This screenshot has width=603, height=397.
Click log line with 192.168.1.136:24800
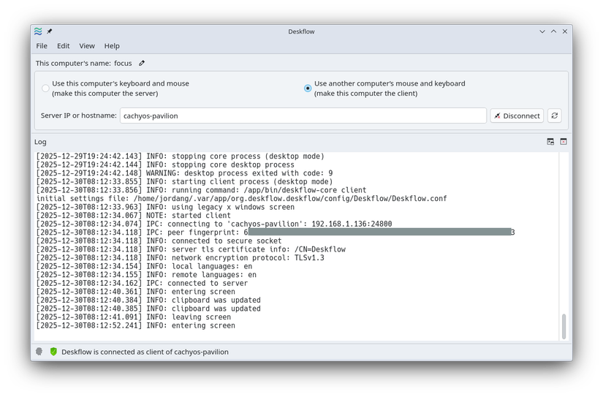(214, 224)
